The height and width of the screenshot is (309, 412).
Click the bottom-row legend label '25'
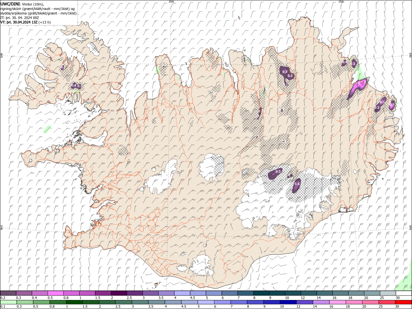(381, 307)
